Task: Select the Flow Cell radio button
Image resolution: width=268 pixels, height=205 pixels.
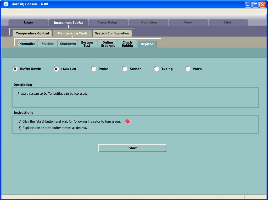Action: 56,69
